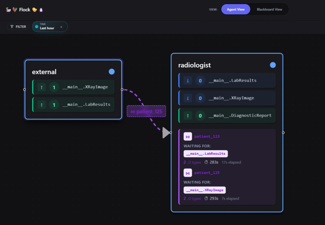Click __main__.DiagnosticReport row in radiologist

[x=227, y=116]
